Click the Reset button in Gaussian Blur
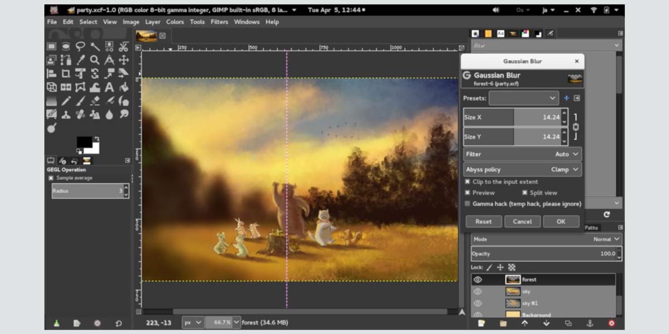This screenshot has width=669, height=334. [x=483, y=222]
